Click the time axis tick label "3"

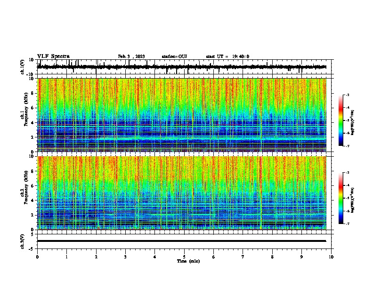(x=125, y=257)
